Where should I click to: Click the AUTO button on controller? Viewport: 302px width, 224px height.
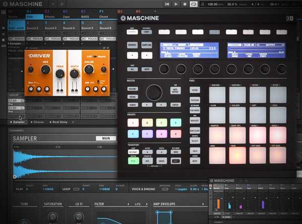coord(146,69)
